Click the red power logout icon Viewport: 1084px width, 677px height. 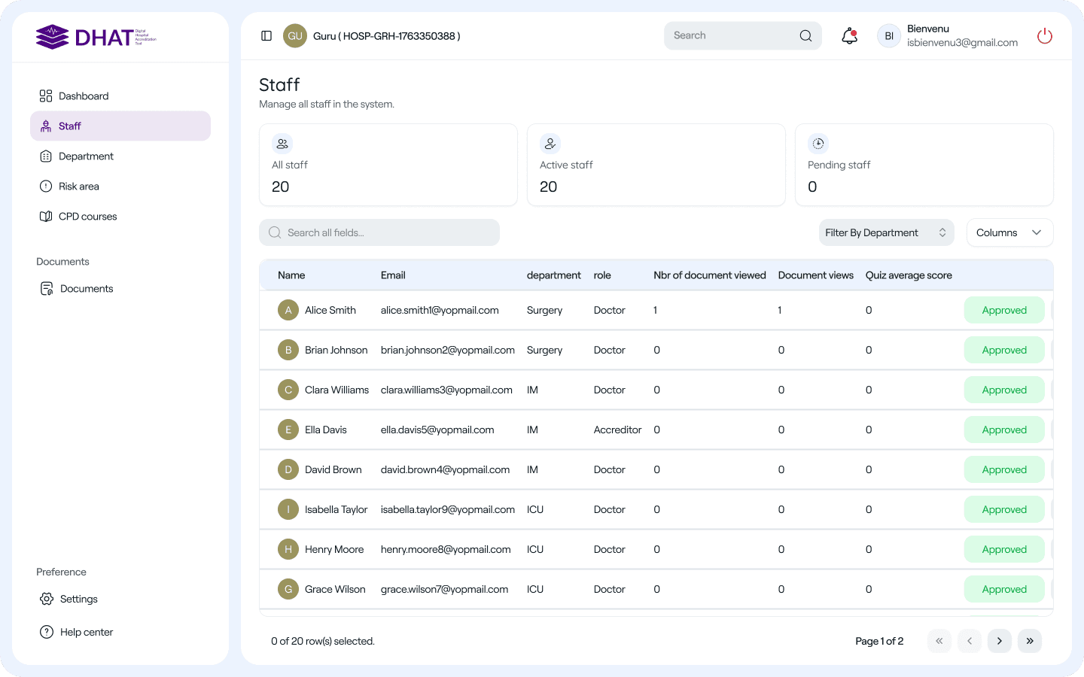point(1044,36)
